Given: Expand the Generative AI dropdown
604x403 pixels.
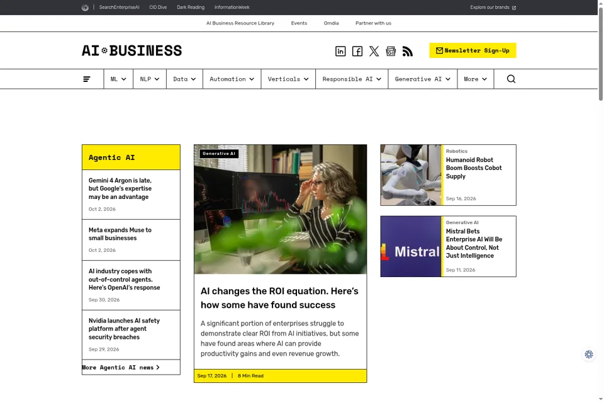Looking at the screenshot, I should coord(423,79).
